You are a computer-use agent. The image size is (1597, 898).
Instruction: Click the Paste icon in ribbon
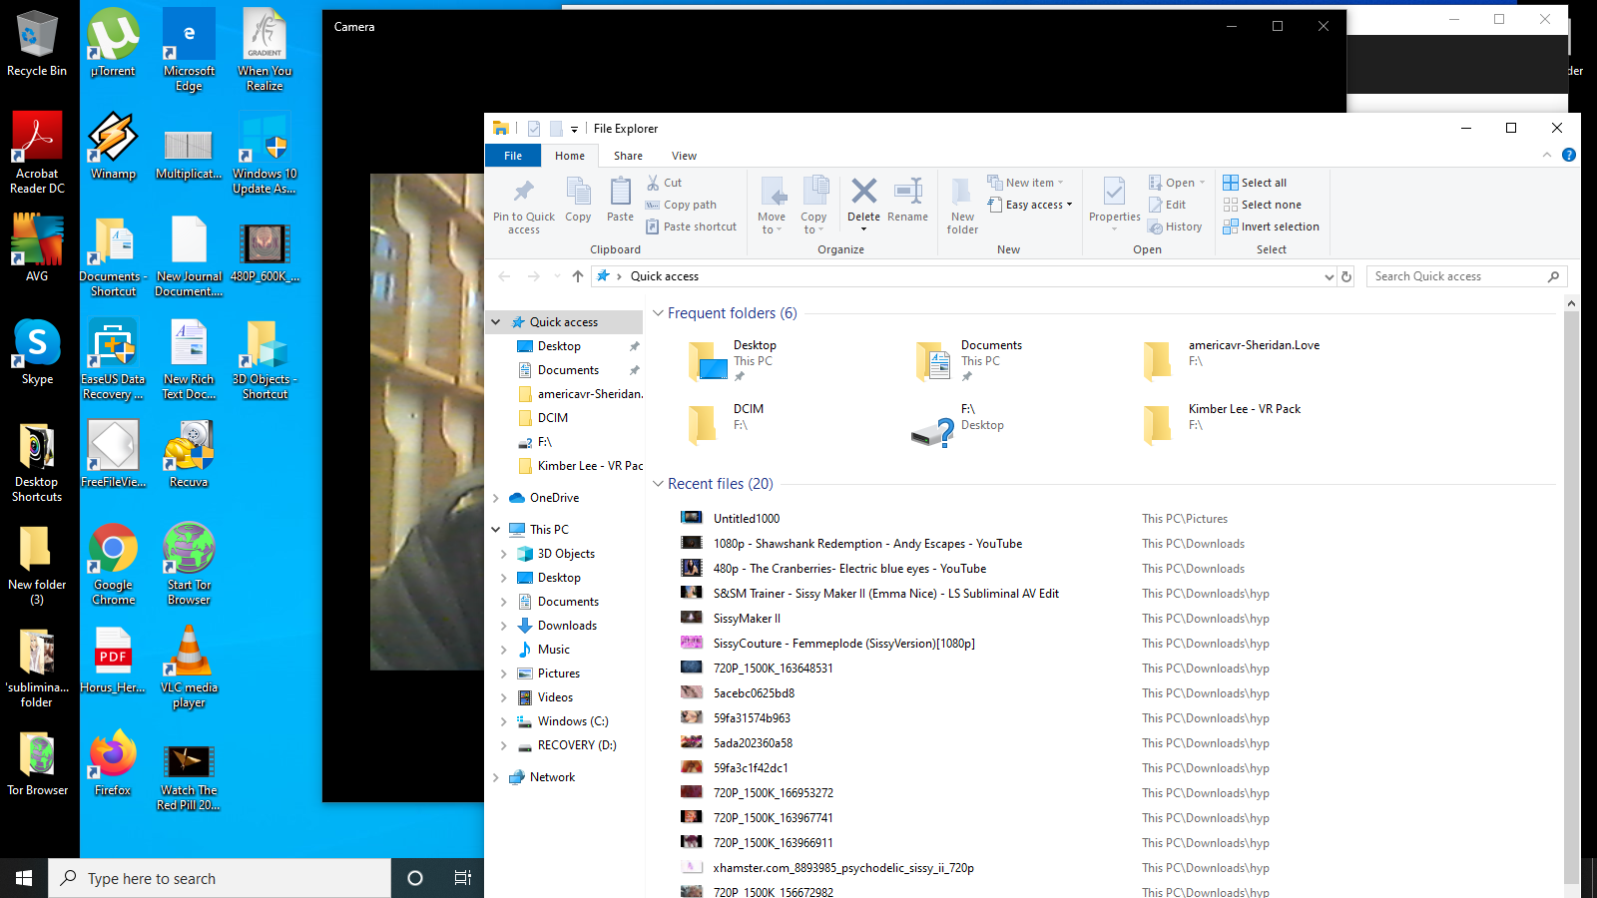click(620, 200)
